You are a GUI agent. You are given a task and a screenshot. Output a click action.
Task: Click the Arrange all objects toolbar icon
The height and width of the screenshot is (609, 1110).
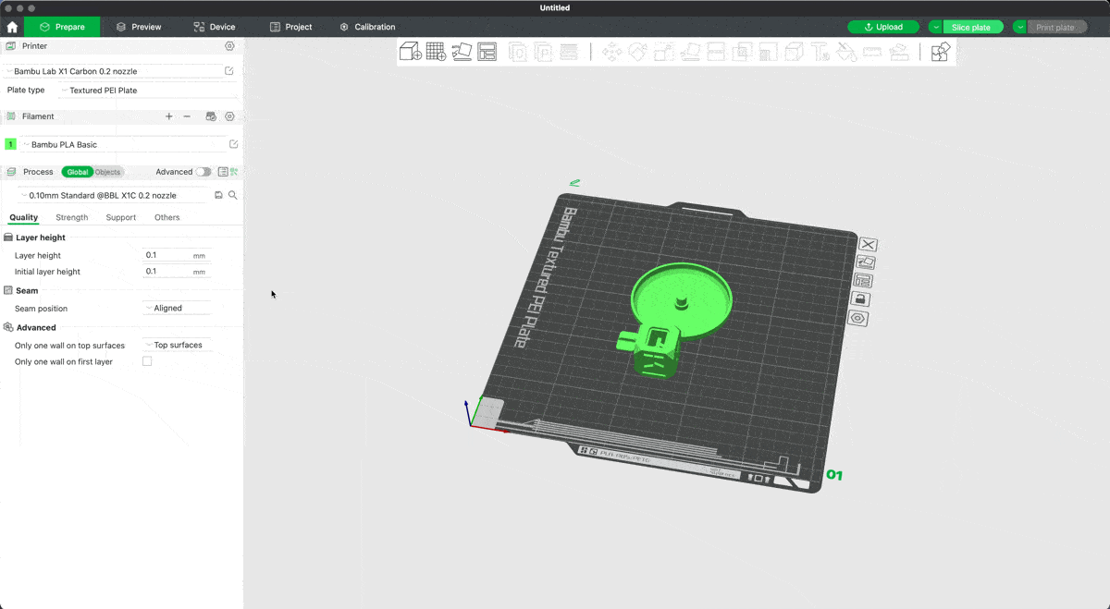[x=487, y=52]
